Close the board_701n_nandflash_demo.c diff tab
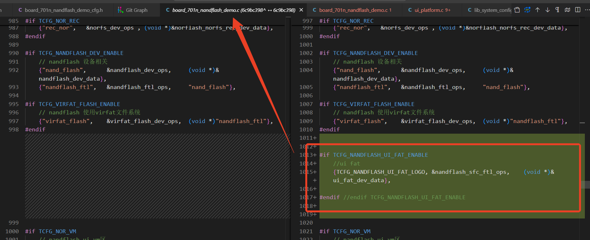 point(301,10)
